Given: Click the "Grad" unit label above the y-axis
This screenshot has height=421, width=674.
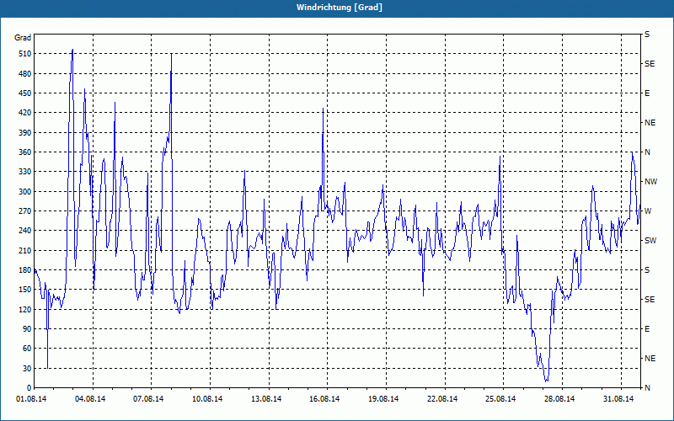Looking at the screenshot, I should click(23, 38).
